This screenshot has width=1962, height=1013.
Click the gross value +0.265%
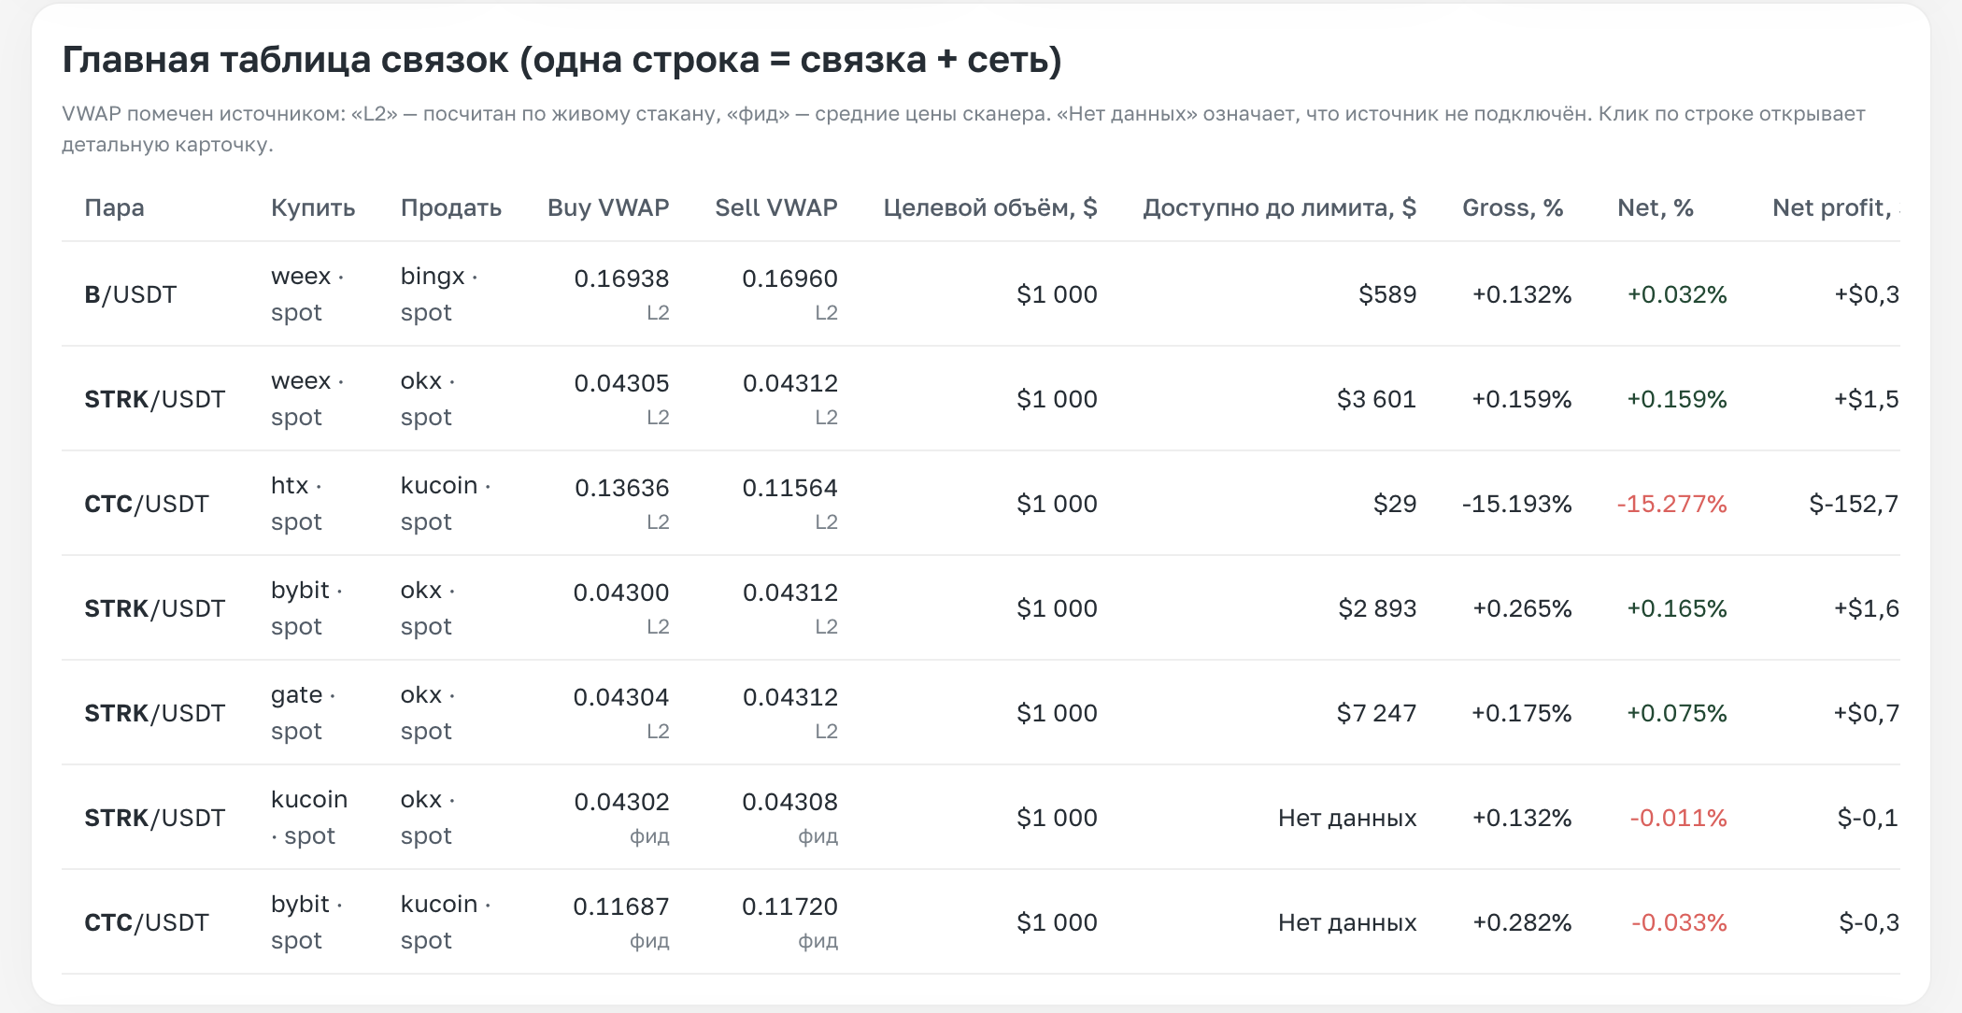click(x=1522, y=608)
